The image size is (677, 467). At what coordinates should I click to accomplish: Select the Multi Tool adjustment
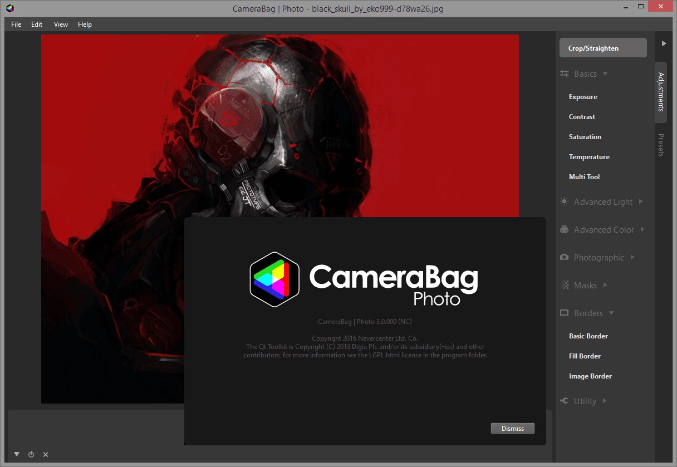pyautogui.click(x=584, y=177)
